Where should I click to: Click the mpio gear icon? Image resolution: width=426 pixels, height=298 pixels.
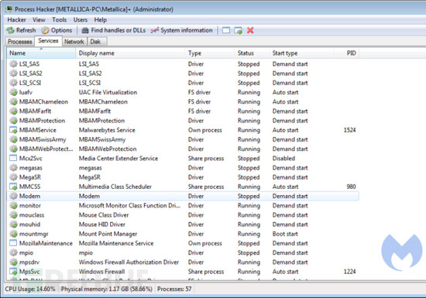tap(13, 252)
